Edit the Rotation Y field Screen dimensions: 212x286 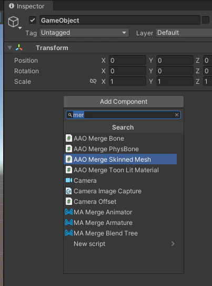pyautogui.click(x=175, y=71)
